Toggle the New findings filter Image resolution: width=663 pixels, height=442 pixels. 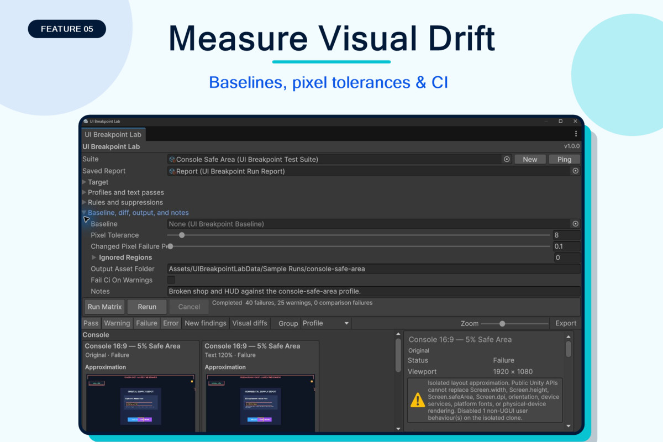pos(206,323)
